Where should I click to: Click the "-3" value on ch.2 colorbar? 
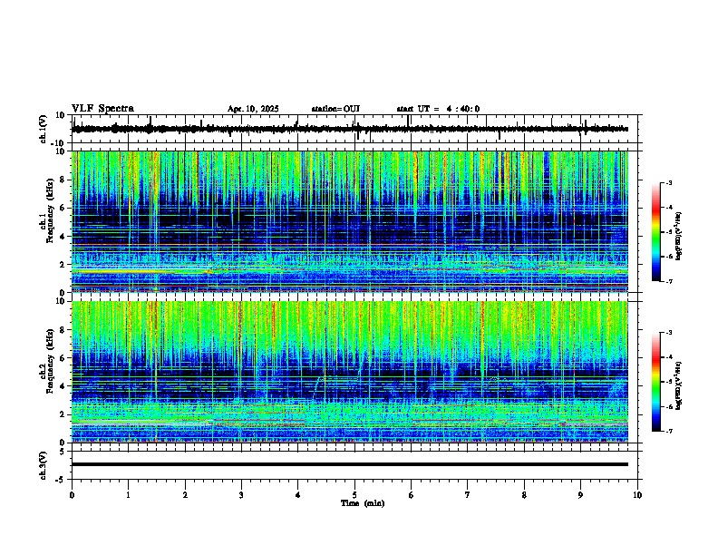coord(668,333)
